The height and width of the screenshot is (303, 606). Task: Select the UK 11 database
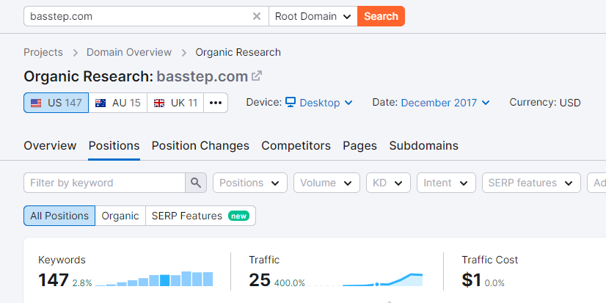pos(175,103)
